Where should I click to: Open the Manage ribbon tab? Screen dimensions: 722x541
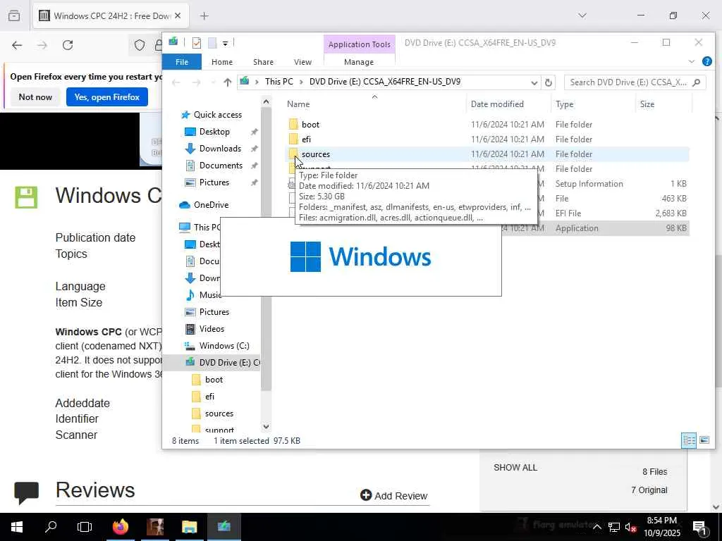(359, 62)
